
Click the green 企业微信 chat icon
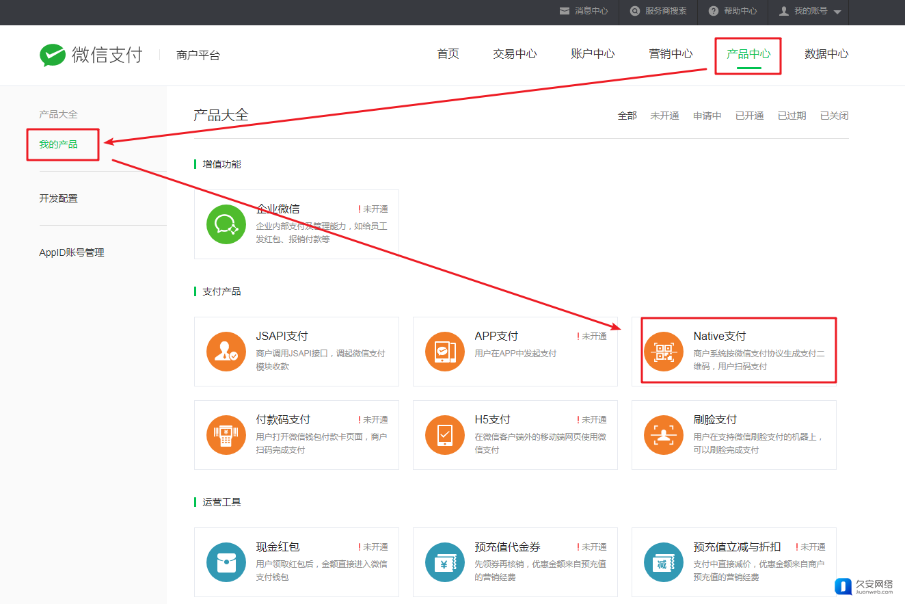point(226,224)
